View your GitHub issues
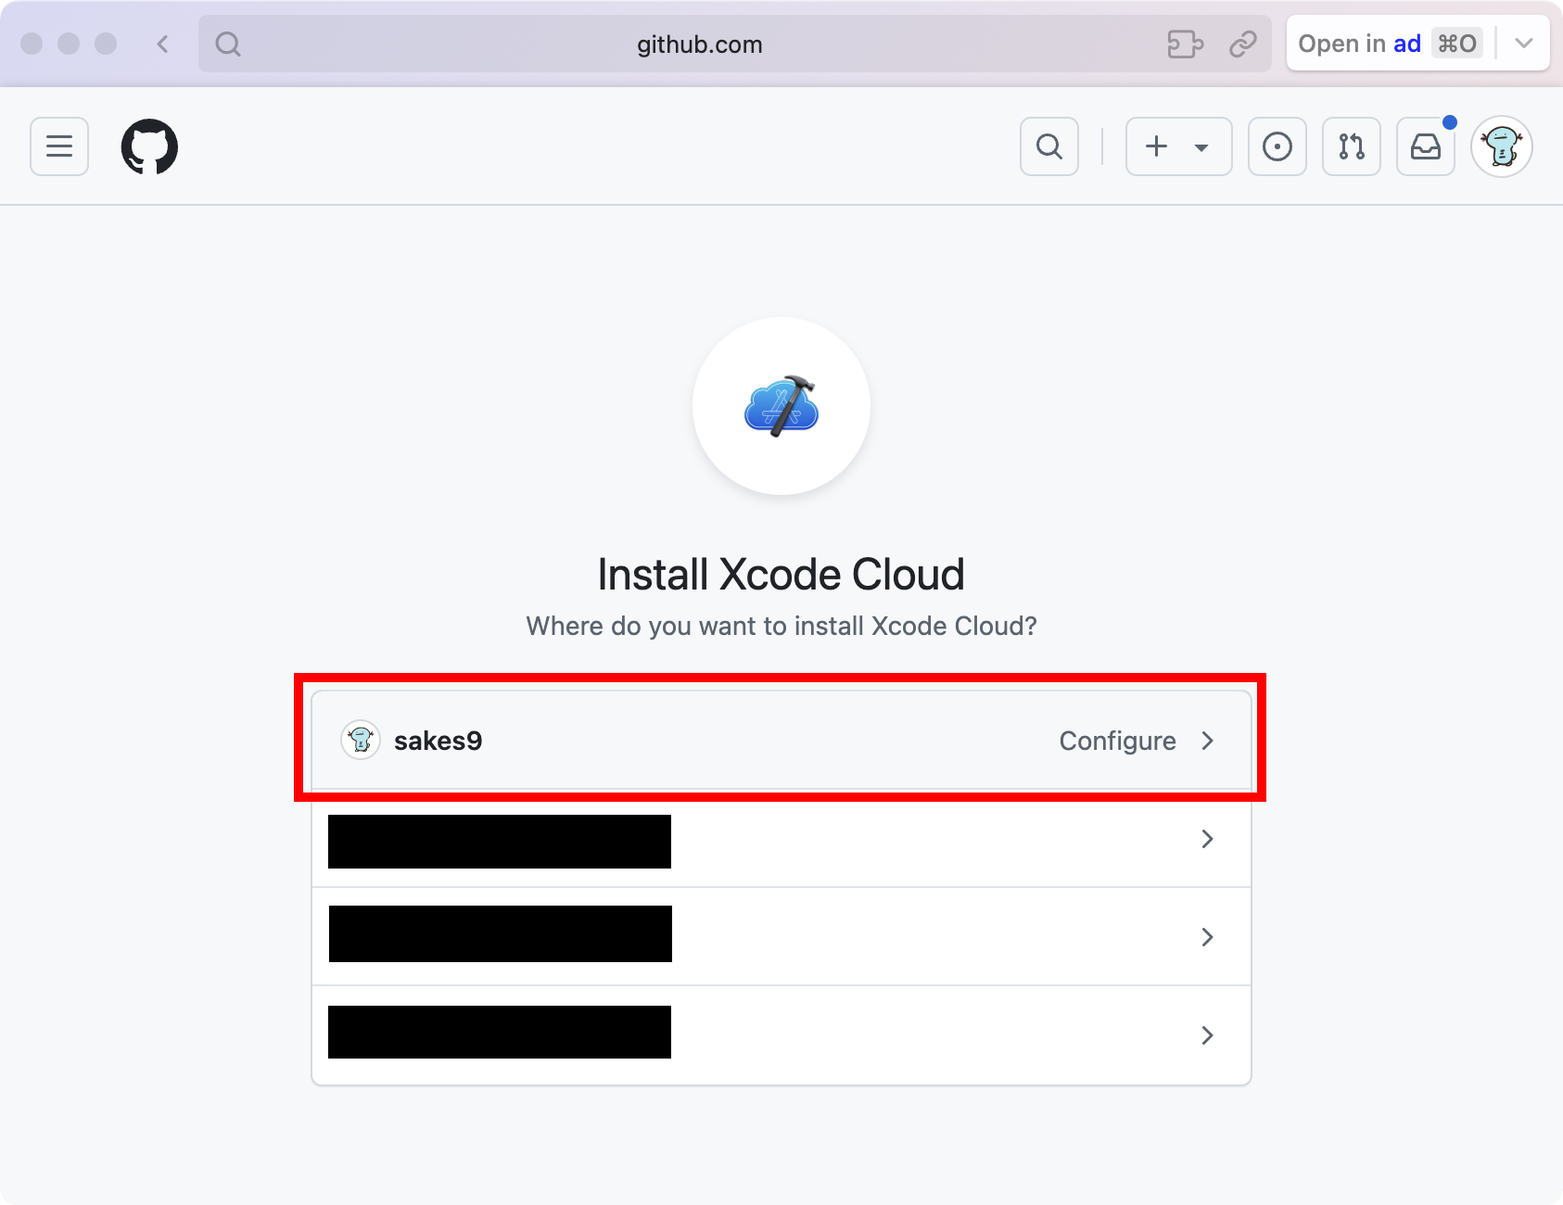Screen dimensions: 1563x1205 (x=1277, y=146)
